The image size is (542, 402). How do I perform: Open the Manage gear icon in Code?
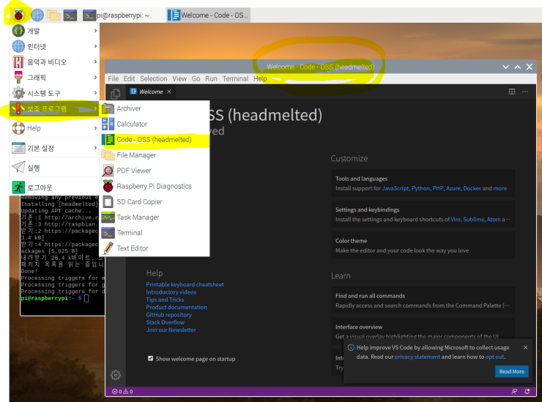coord(116,375)
